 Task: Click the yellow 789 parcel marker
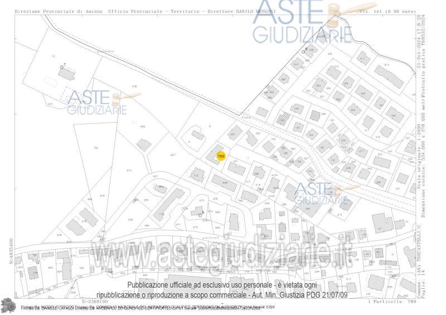[221, 156]
